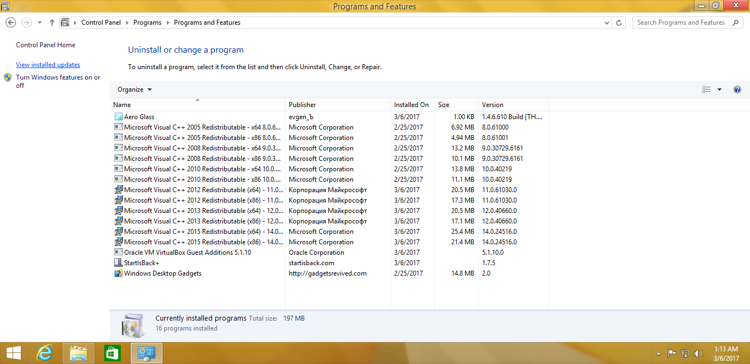Screen dimensions: 750x364
Task: Click the Control Panel icon in address bar
Action: coord(65,23)
